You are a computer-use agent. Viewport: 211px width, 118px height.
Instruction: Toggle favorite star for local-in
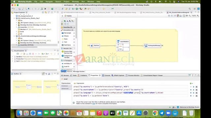coord(74,67)
